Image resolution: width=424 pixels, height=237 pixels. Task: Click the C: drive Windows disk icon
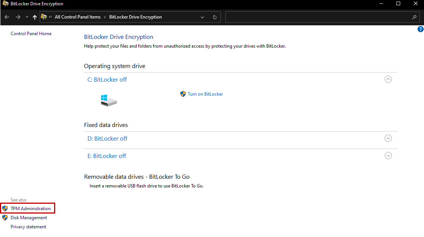pyautogui.click(x=109, y=101)
